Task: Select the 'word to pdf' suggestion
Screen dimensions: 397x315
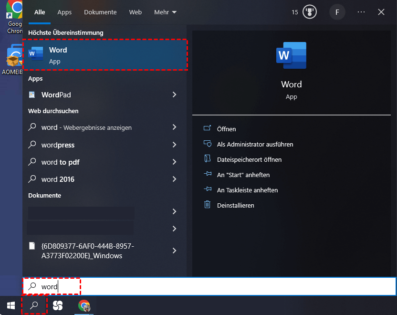Action: click(61, 162)
